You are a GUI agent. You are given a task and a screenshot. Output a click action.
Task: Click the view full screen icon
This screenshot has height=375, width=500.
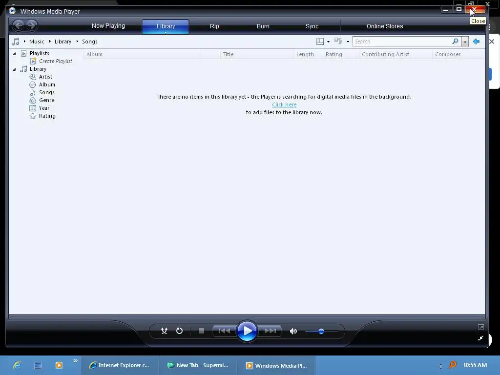480,327
